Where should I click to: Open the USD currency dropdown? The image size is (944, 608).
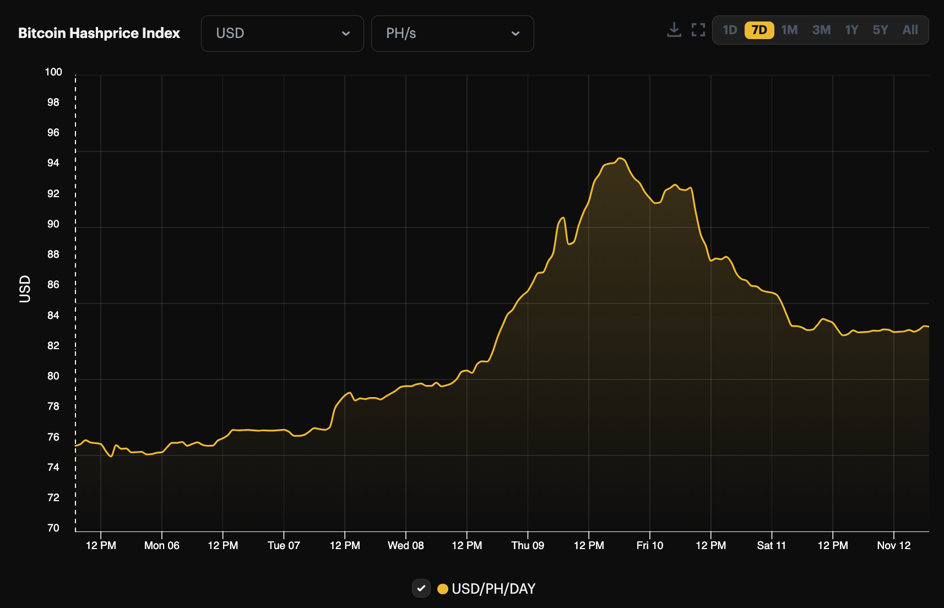point(282,33)
